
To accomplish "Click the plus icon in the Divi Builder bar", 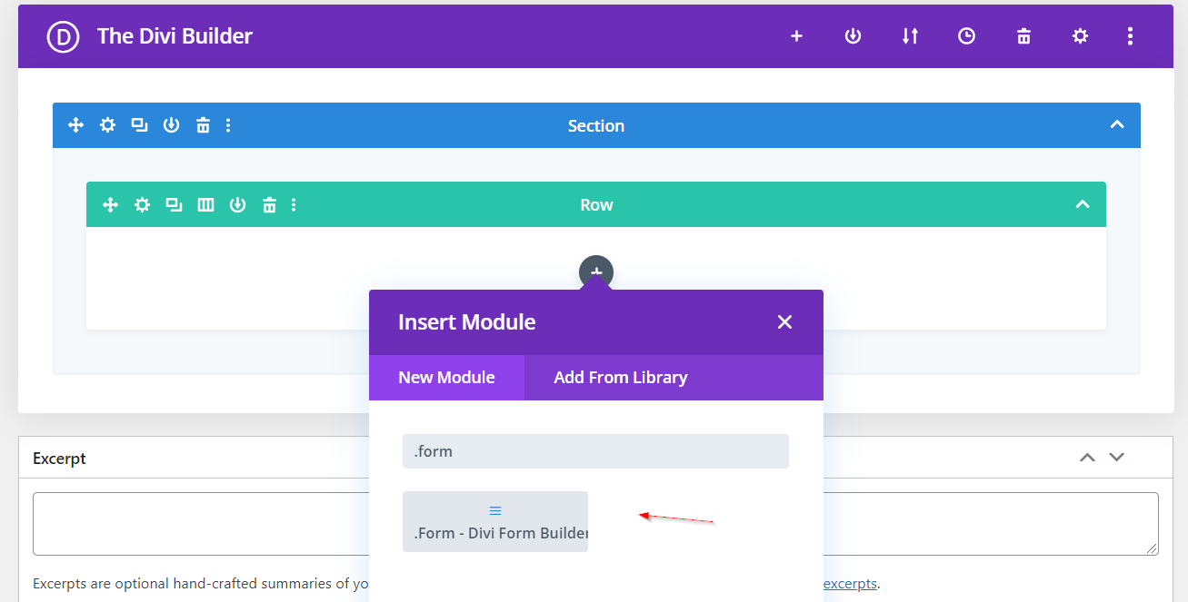I will [796, 36].
